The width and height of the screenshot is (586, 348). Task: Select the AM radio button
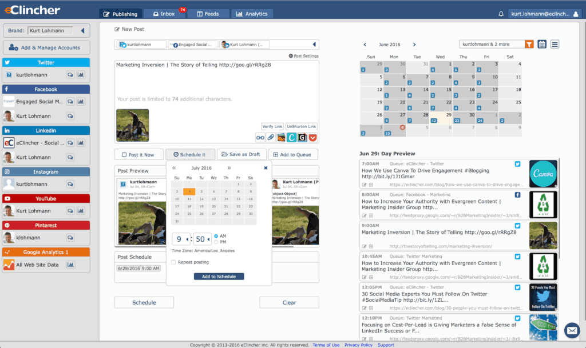tap(216, 236)
